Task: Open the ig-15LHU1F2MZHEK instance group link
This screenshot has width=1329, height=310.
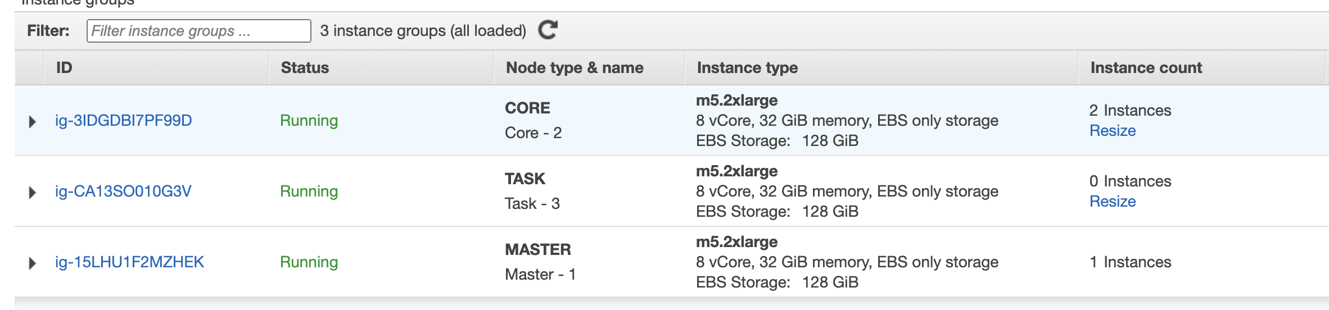Action: (x=129, y=262)
